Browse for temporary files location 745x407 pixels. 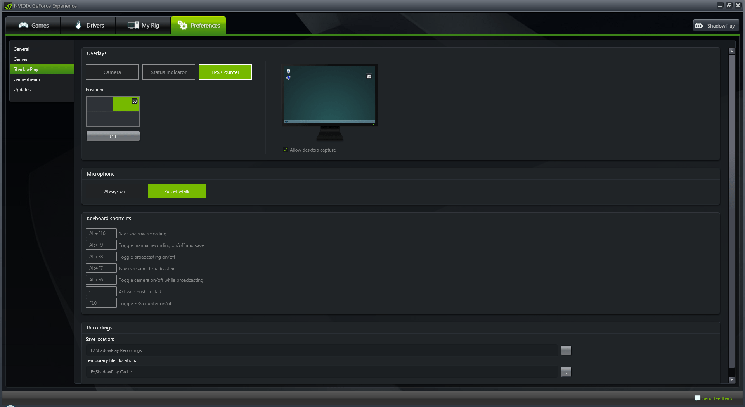[x=566, y=372]
